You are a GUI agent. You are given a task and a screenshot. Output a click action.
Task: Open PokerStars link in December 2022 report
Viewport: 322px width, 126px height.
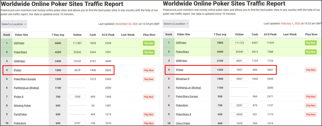click(20, 52)
